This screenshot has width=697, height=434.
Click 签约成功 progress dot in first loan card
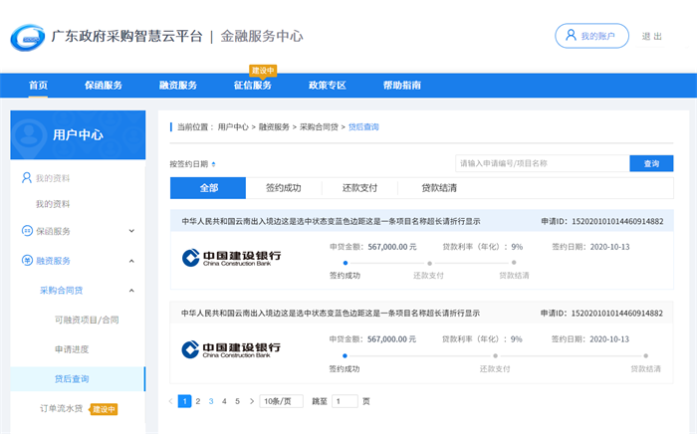(345, 263)
